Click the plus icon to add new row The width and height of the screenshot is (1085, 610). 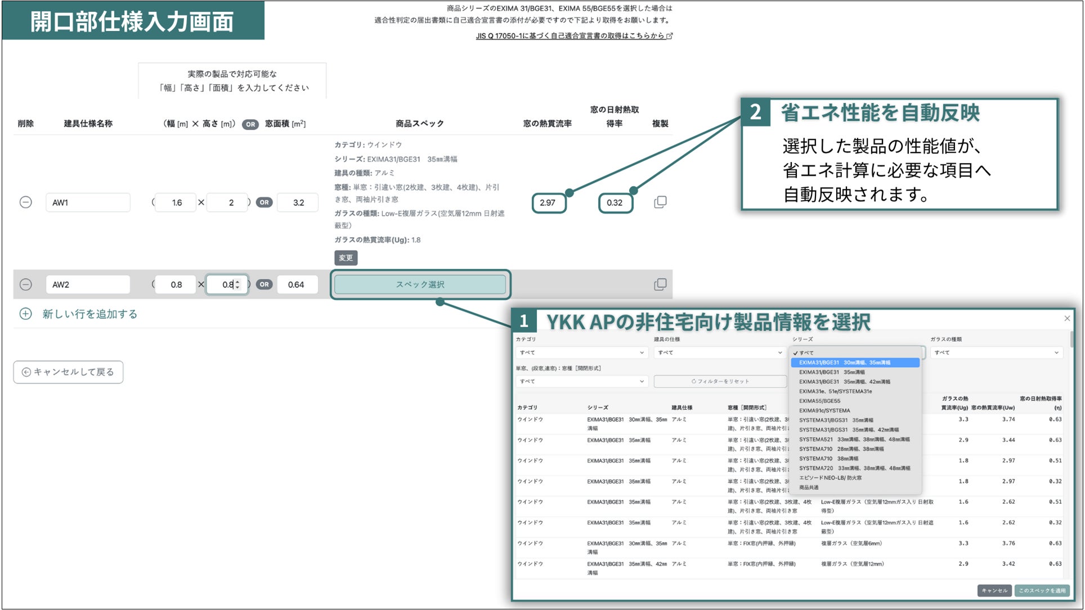pos(26,314)
